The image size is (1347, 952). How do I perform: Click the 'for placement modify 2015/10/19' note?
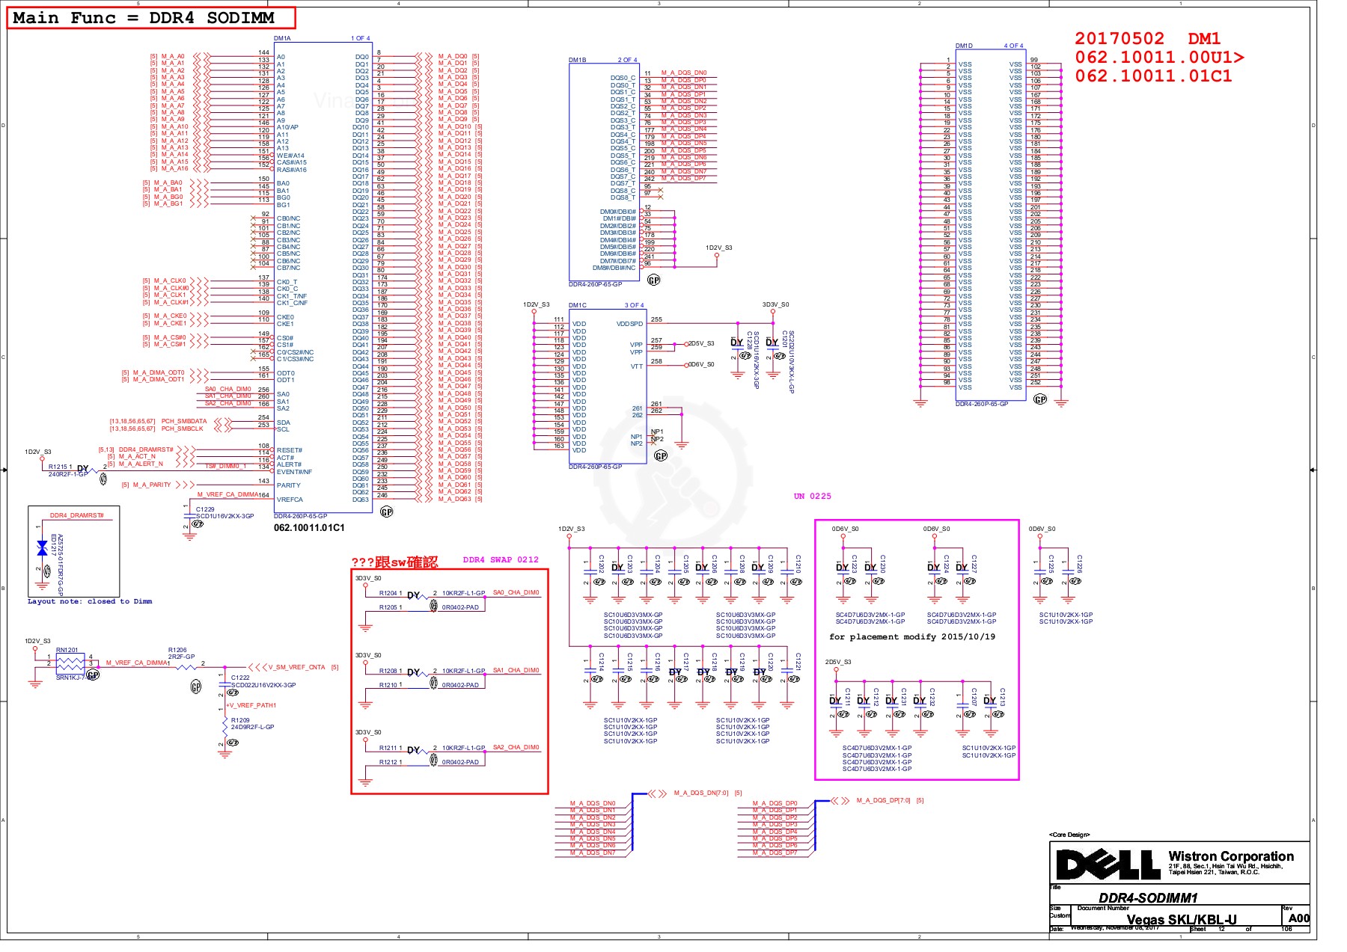tap(911, 637)
